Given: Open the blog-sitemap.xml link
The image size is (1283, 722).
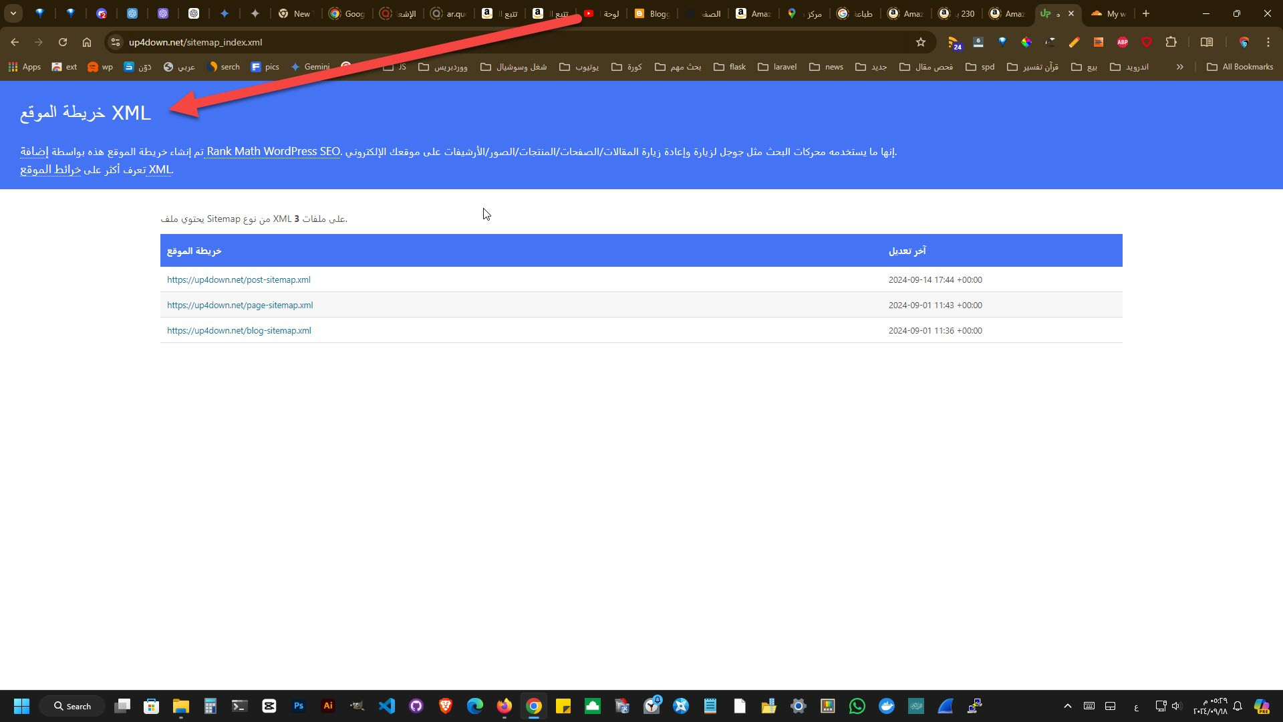Looking at the screenshot, I should point(239,331).
